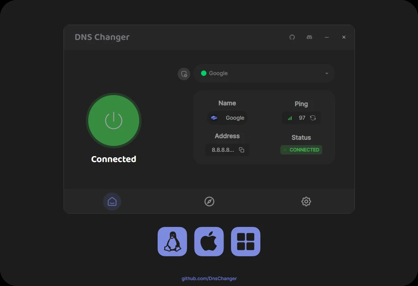
Task: Click the green status dot beside Google
Action: [x=204, y=73]
